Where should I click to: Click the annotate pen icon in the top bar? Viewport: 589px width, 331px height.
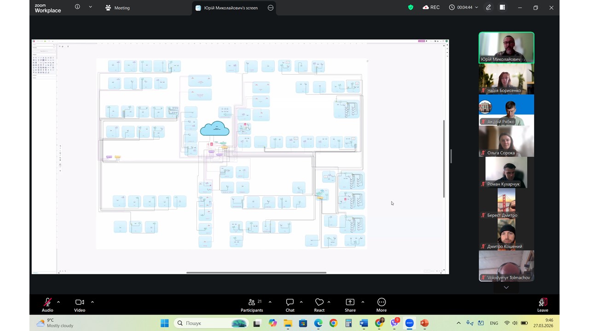[489, 7]
